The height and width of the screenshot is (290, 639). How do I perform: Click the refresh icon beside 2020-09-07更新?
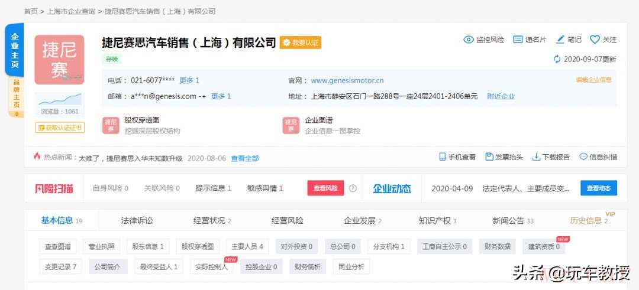[x=557, y=59]
